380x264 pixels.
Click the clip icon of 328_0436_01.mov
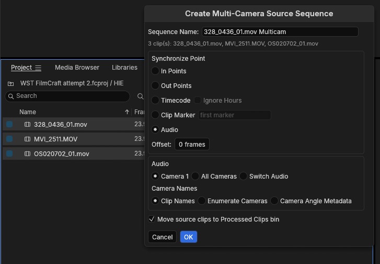click(x=27, y=124)
